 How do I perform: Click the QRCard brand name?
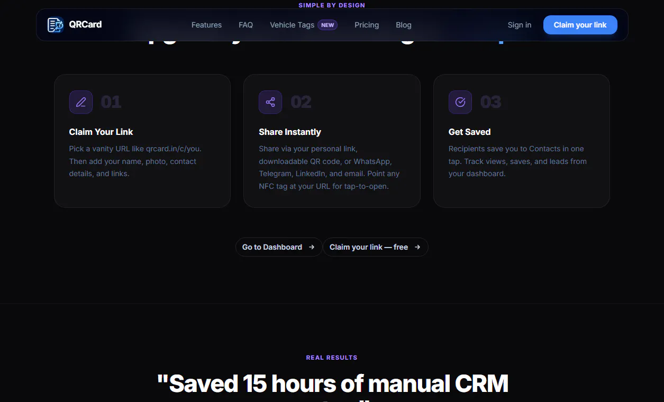click(86, 24)
